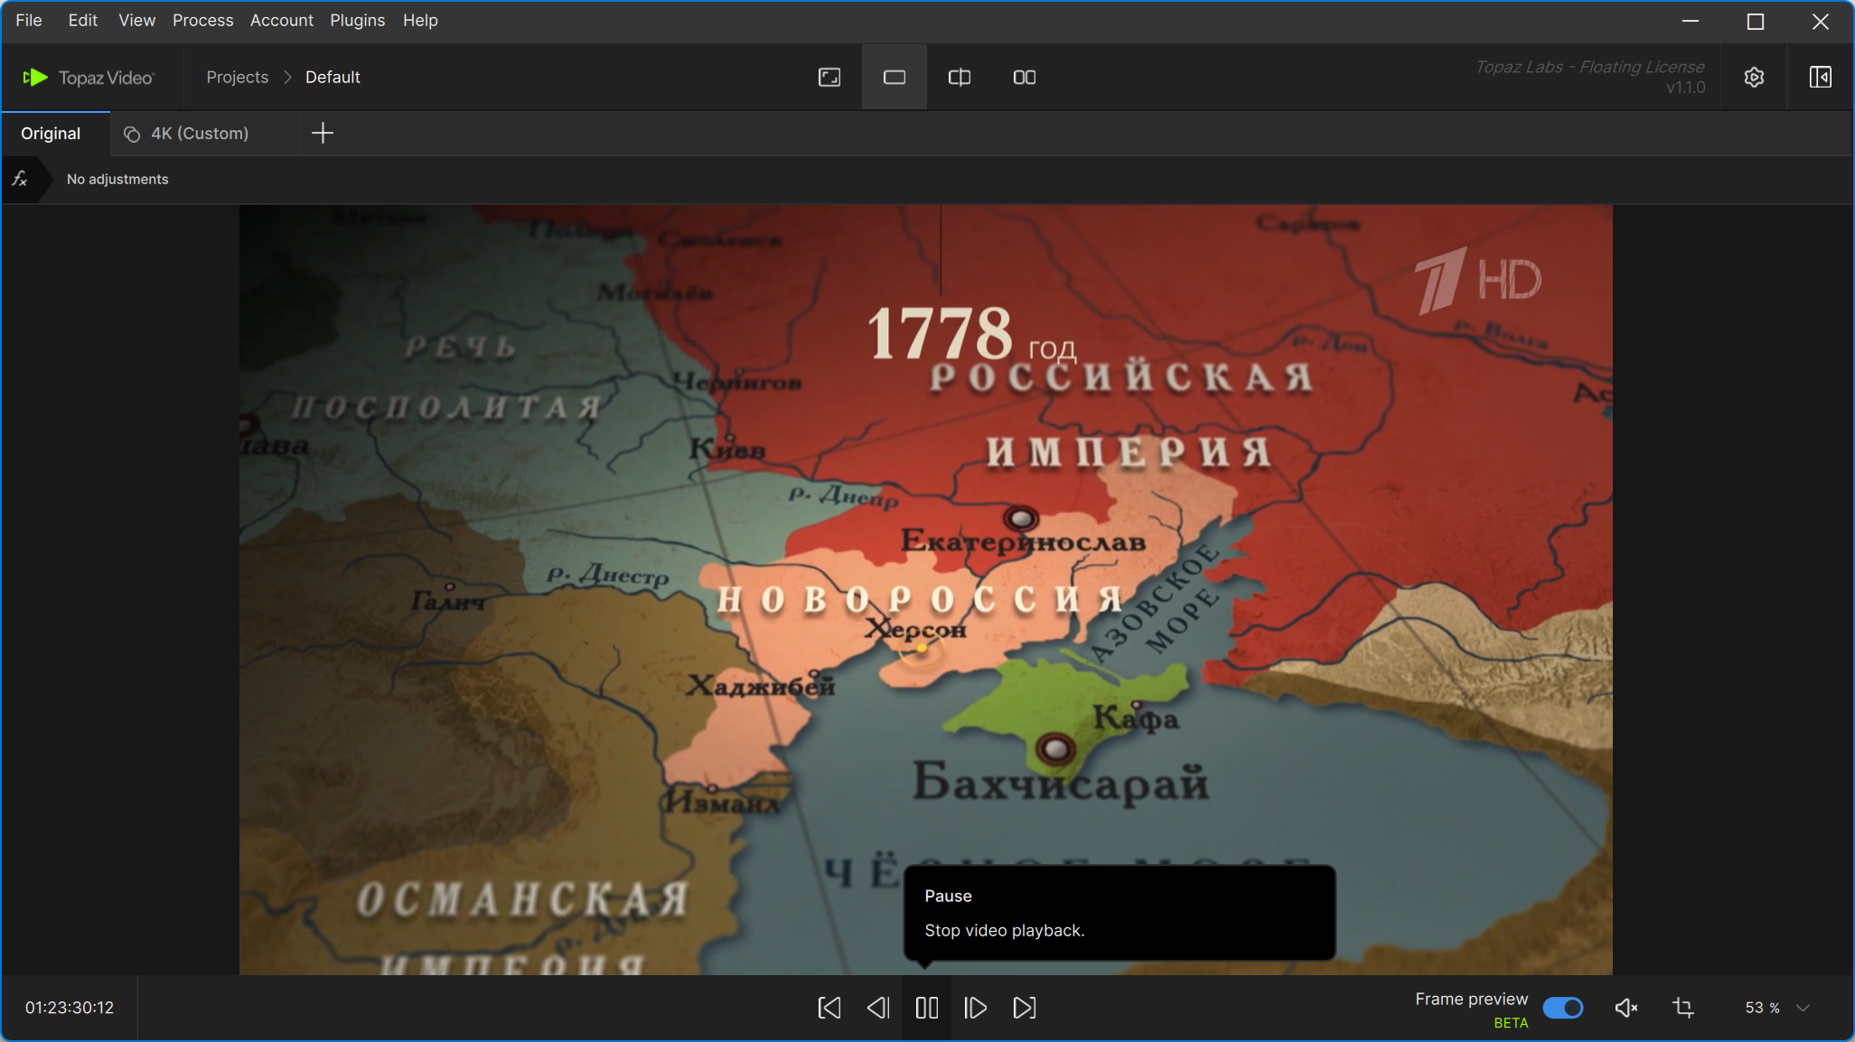The width and height of the screenshot is (1855, 1042).
Task: Click the fx adjustments icon
Action: click(x=20, y=179)
